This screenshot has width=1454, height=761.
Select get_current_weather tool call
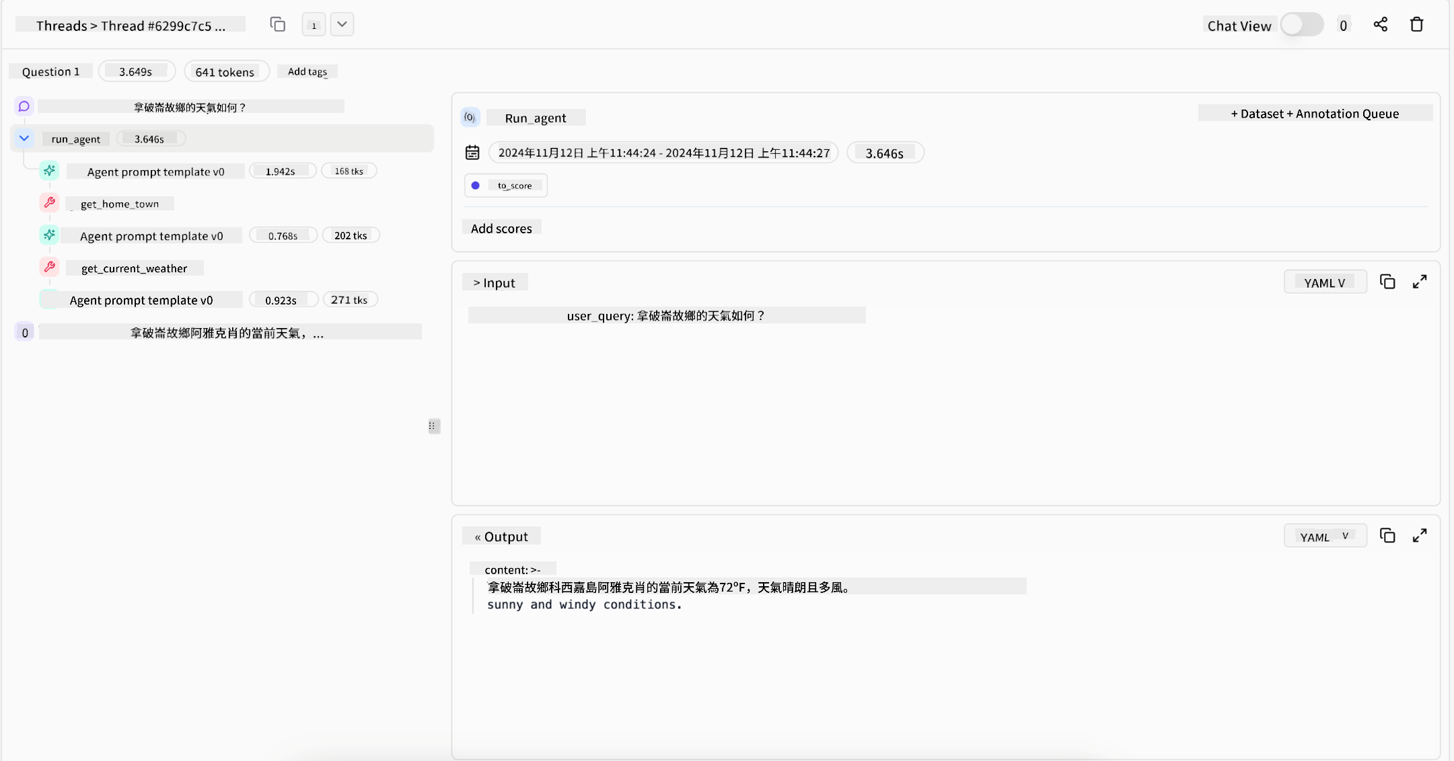click(134, 268)
